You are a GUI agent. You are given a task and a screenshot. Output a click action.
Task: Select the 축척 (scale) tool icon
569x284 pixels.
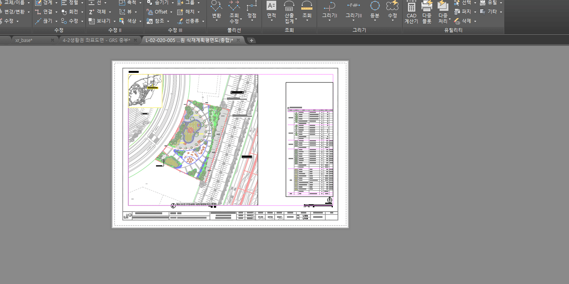(122, 2)
